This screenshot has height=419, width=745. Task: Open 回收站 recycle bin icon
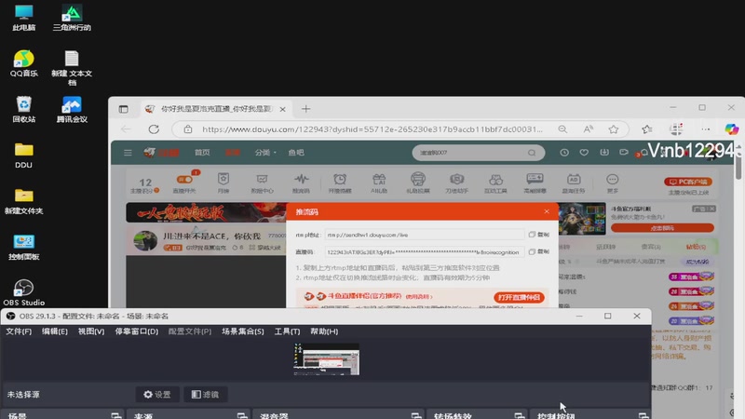(x=24, y=109)
